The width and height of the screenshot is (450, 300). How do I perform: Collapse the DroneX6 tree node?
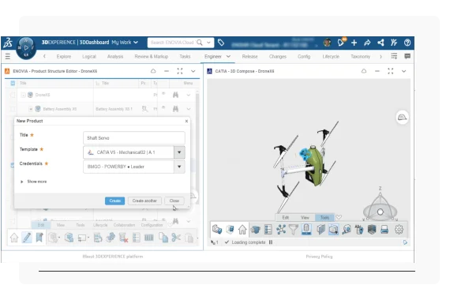point(23,95)
